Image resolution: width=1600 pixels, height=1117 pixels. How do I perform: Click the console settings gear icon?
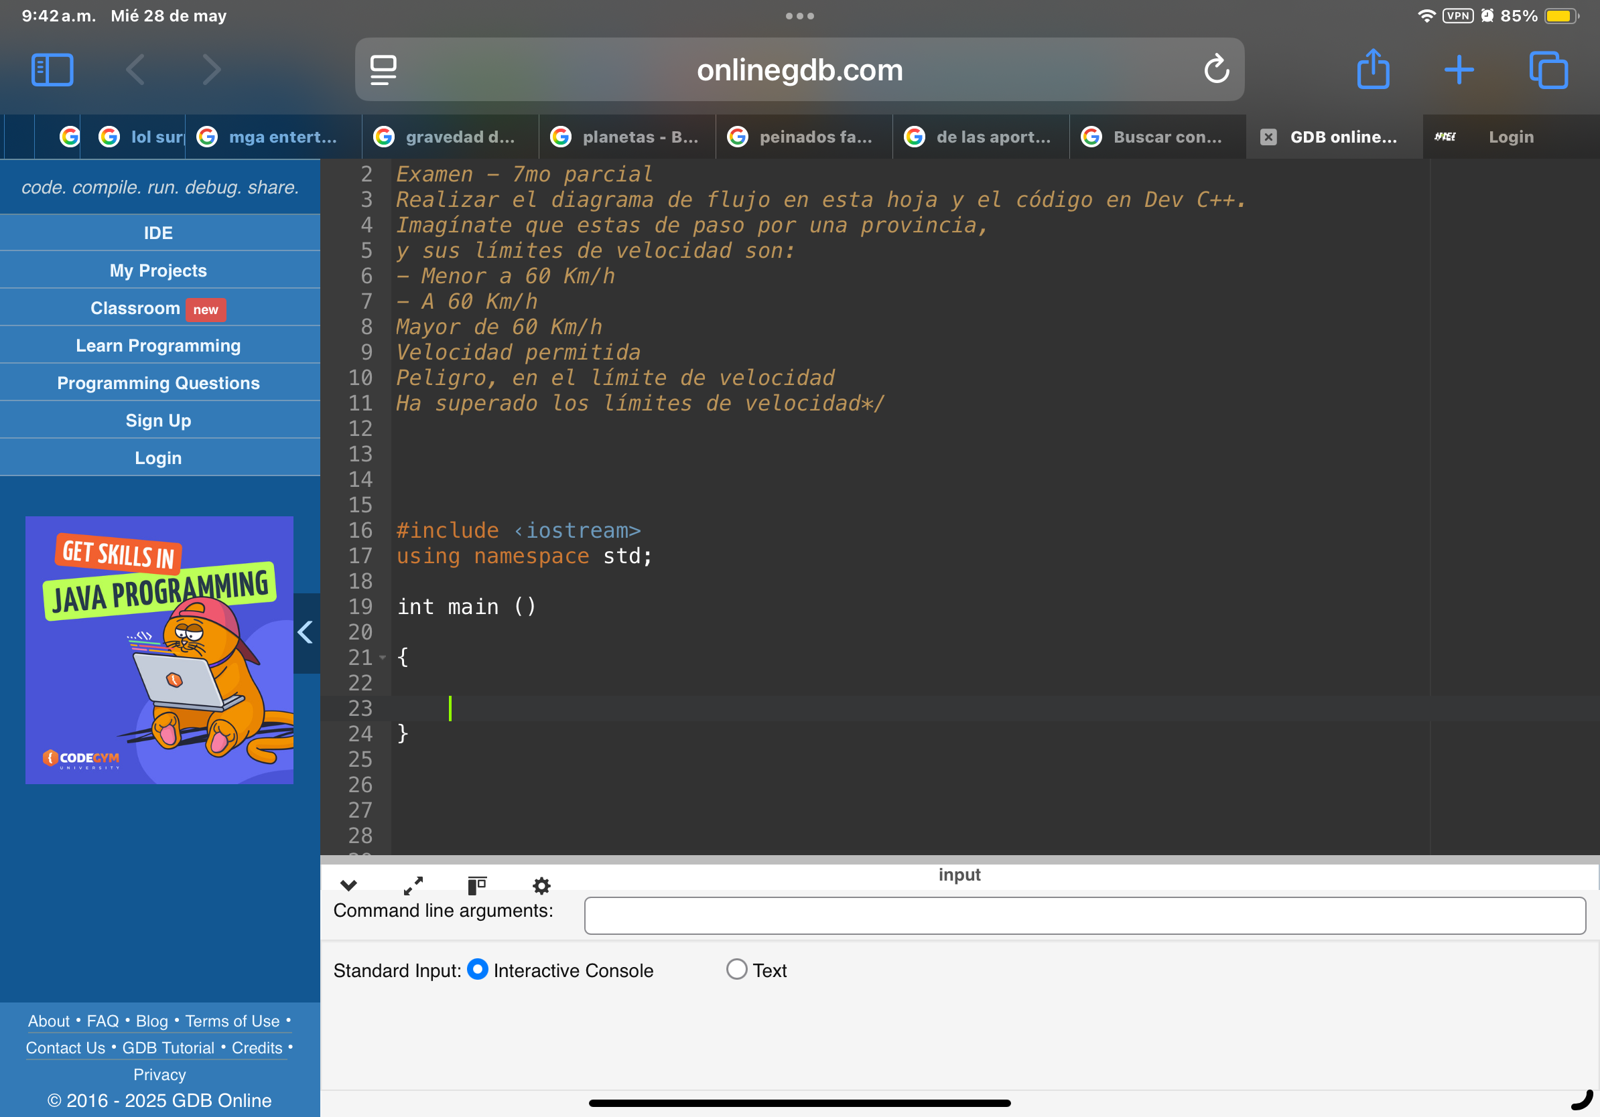point(541,885)
